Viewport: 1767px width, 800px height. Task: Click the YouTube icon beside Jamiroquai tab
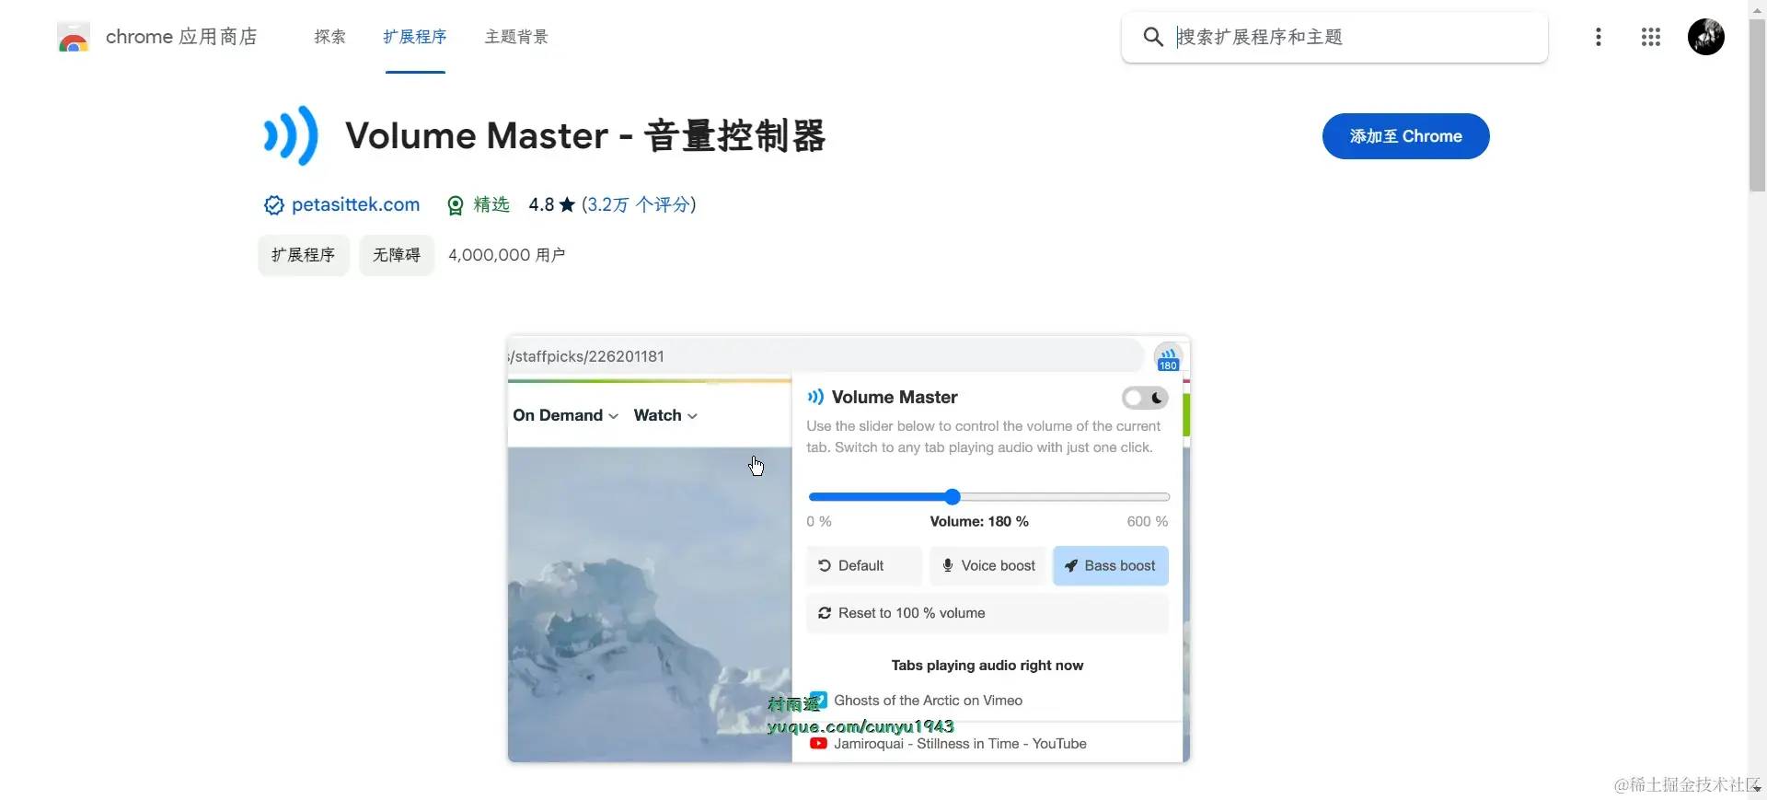click(x=818, y=744)
